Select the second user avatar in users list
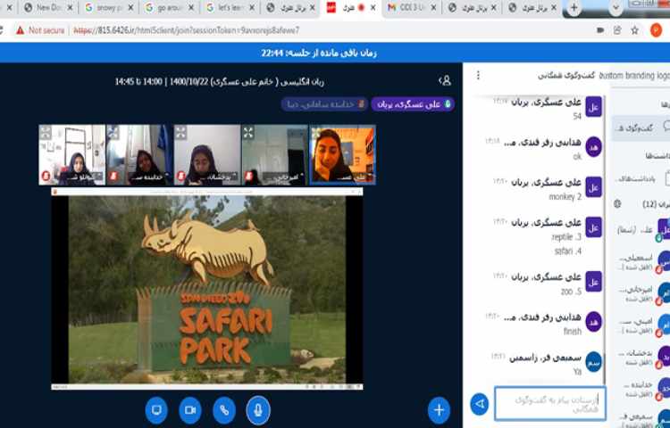The image size is (670, 428). pos(664,261)
